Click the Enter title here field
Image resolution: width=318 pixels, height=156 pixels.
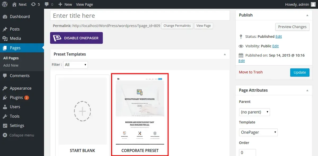point(140,15)
